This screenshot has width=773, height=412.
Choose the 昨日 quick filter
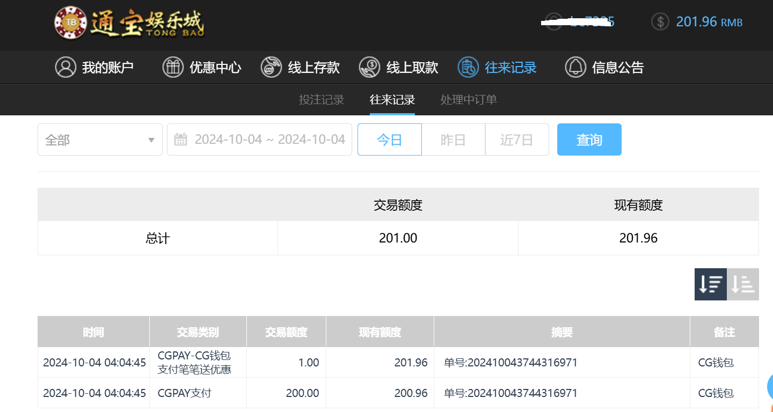[453, 140]
